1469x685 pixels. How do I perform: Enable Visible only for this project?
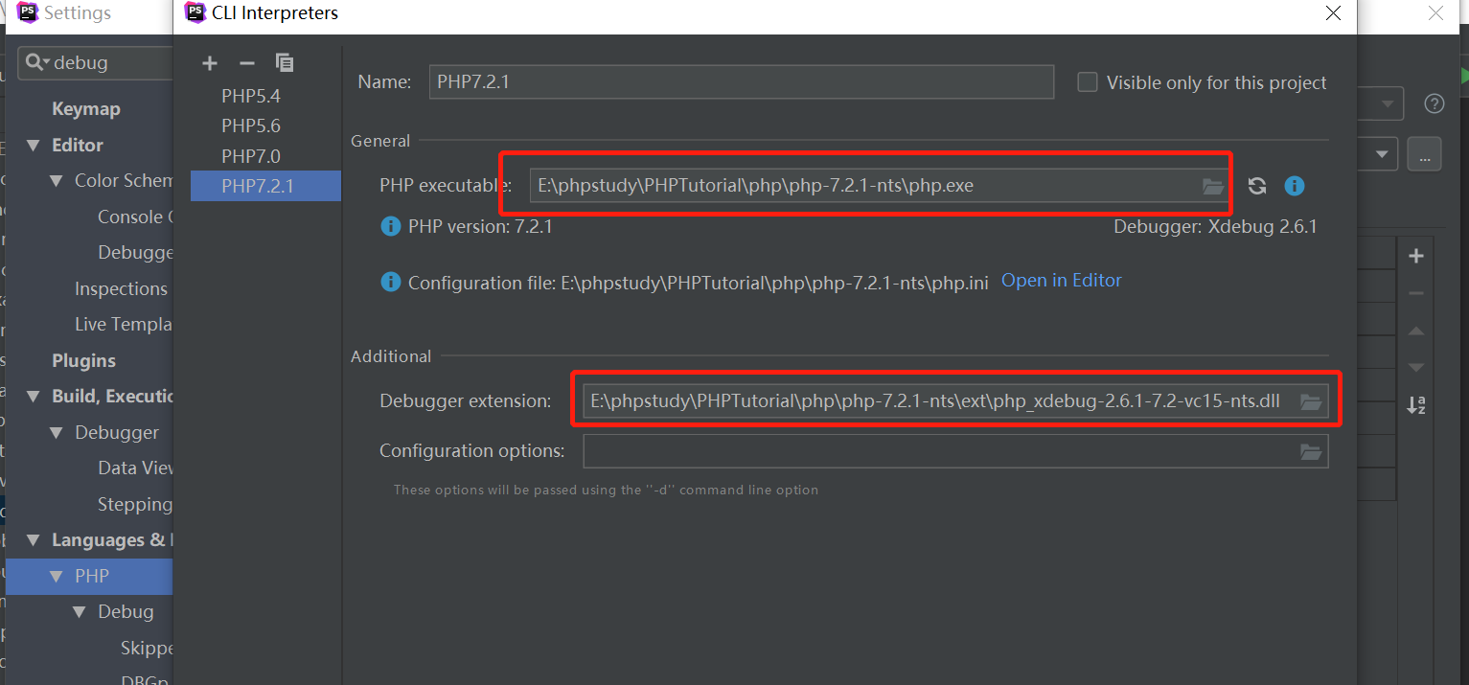[1087, 82]
